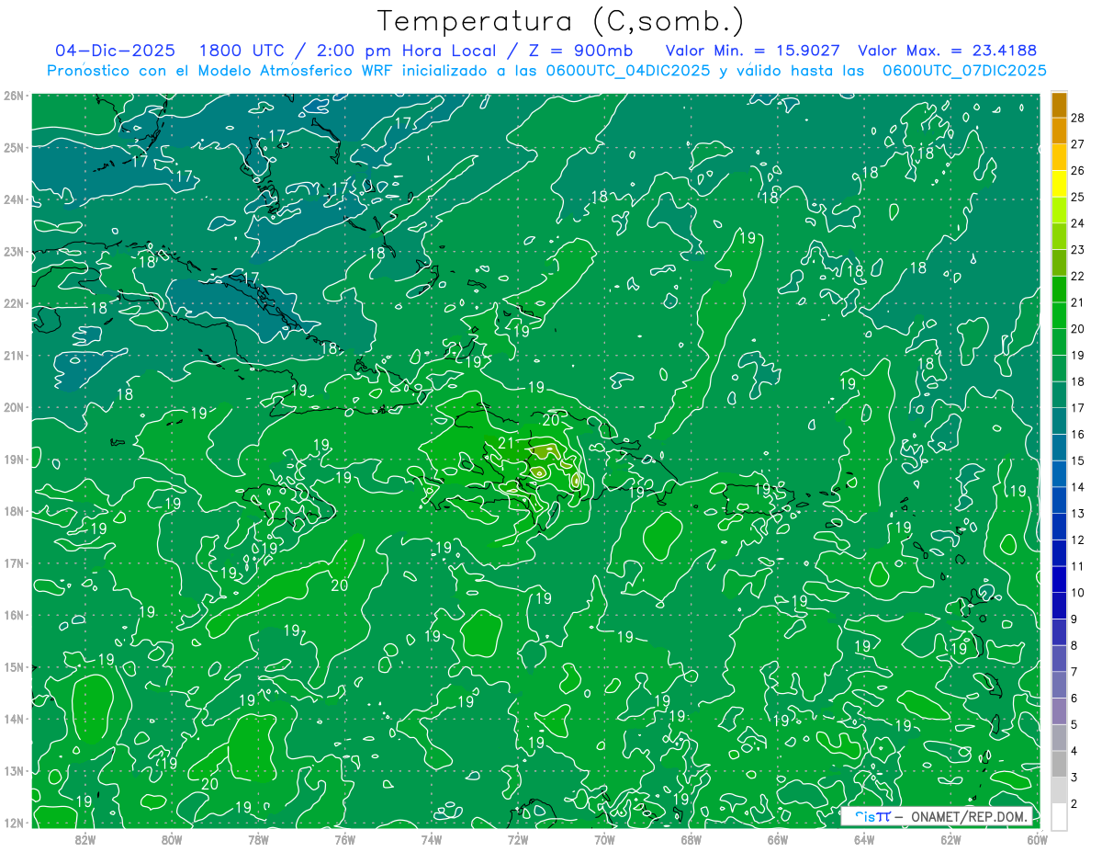Click the '70W' longitude axis label
This screenshot has height=852, width=1102.
pos(604,839)
